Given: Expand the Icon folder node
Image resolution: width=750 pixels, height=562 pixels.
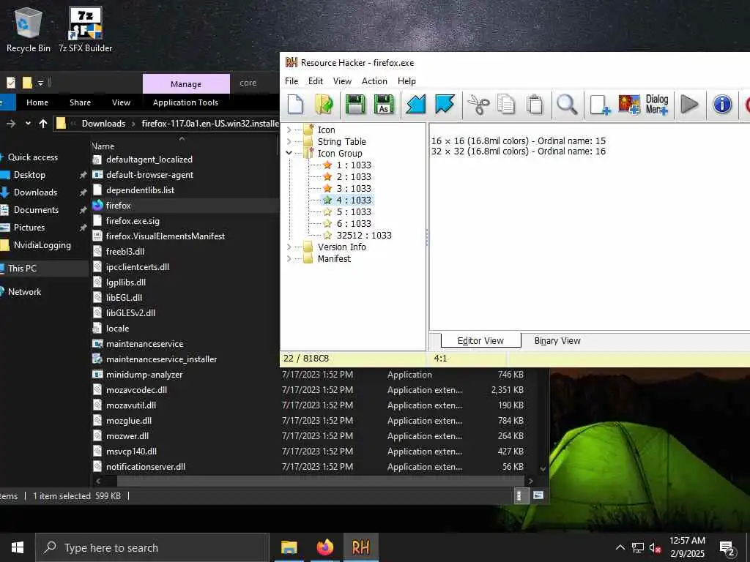Looking at the screenshot, I should (289, 130).
